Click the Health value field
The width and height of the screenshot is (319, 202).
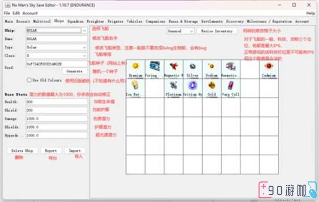56,102
